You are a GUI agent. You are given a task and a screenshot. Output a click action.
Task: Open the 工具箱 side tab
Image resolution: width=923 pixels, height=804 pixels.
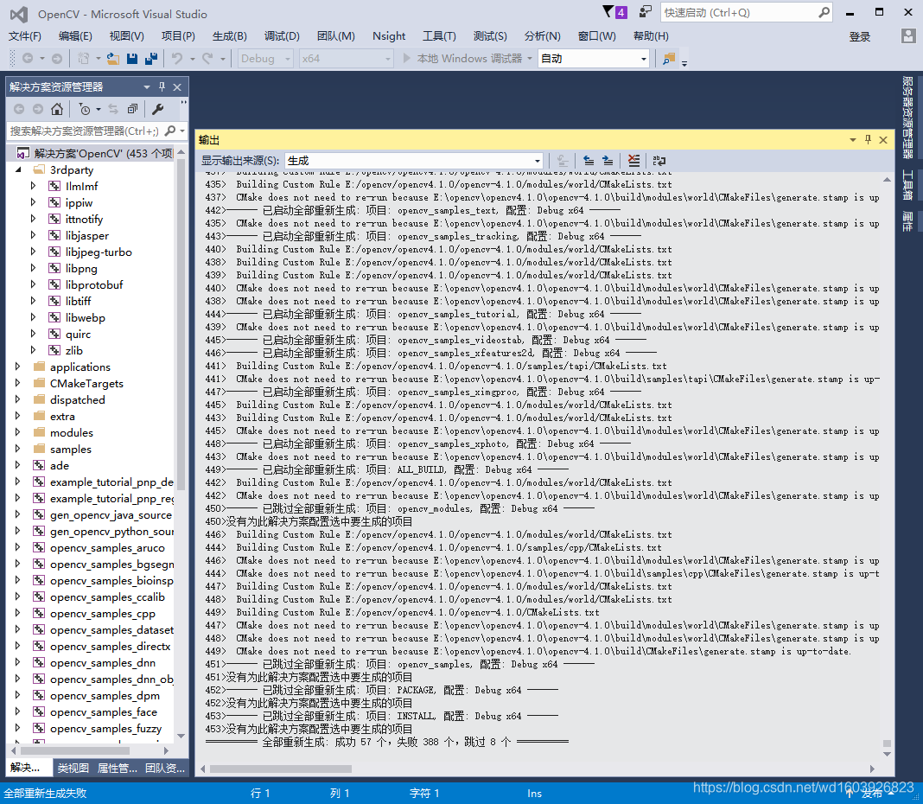click(907, 186)
